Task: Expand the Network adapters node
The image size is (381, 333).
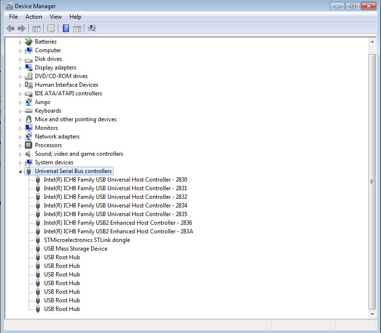Action: (20, 137)
